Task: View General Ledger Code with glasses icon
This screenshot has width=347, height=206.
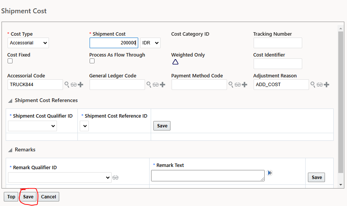Action: pos(156,85)
